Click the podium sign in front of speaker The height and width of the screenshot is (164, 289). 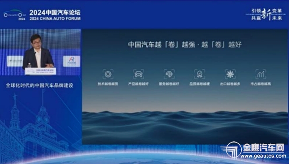click(41, 71)
